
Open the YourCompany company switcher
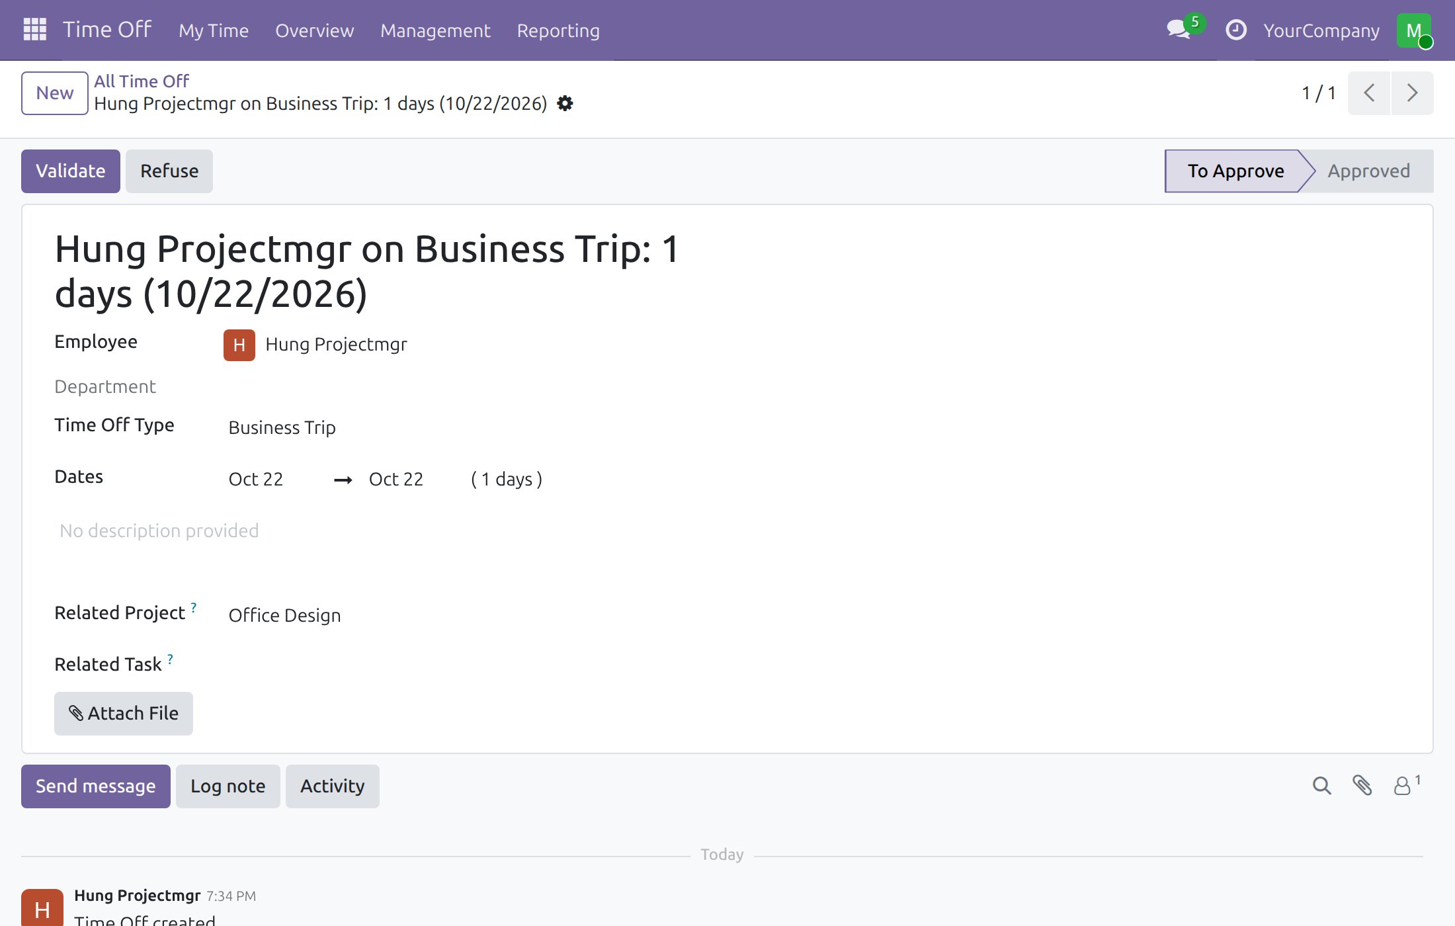point(1321,30)
